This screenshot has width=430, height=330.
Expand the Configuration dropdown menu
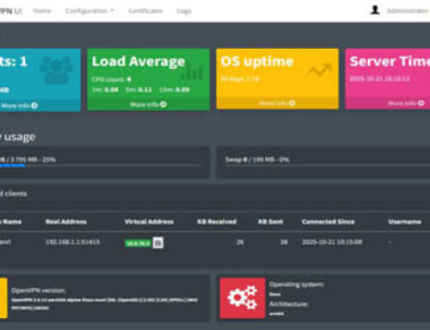pyautogui.click(x=89, y=11)
